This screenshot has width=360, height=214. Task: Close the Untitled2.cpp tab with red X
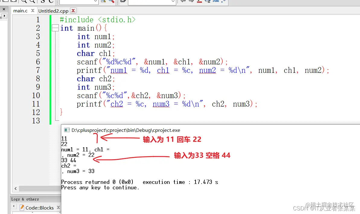(73, 11)
